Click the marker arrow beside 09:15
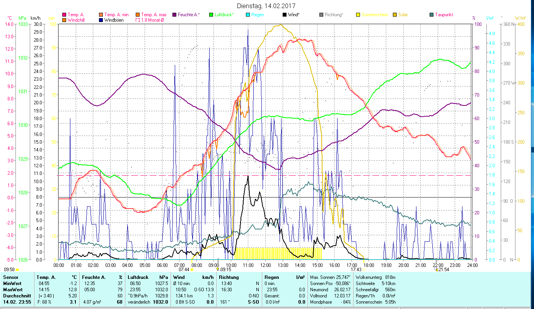Viewport: 534px width, 309px height. pyautogui.click(x=218, y=269)
